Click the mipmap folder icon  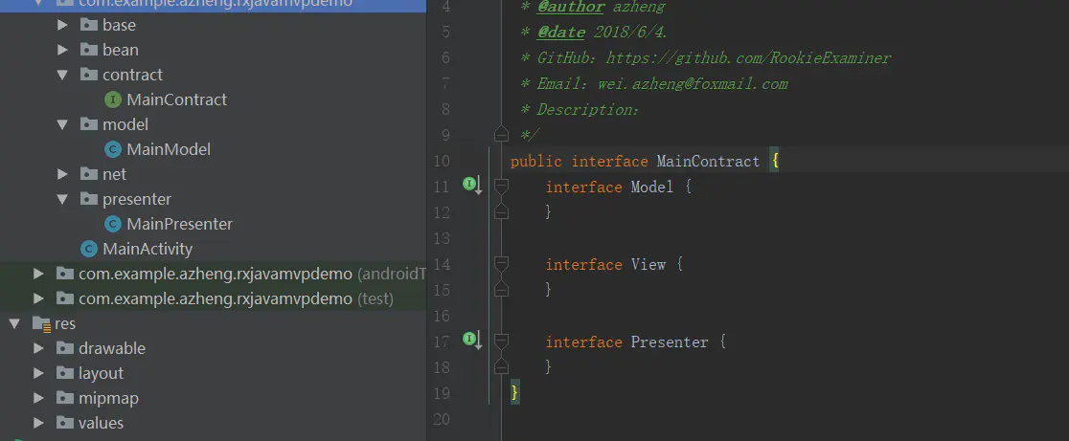coord(65,398)
